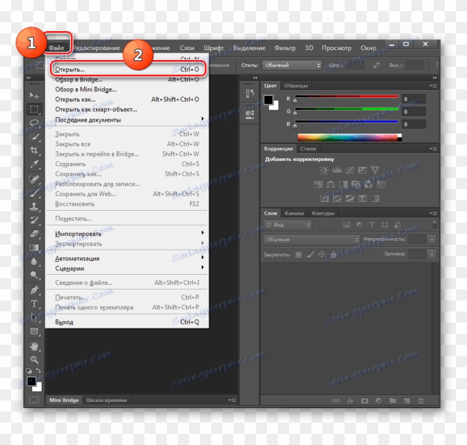This screenshot has width=467, height=445.
Task: Select the Eyedropper tool
Action: tap(34, 164)
